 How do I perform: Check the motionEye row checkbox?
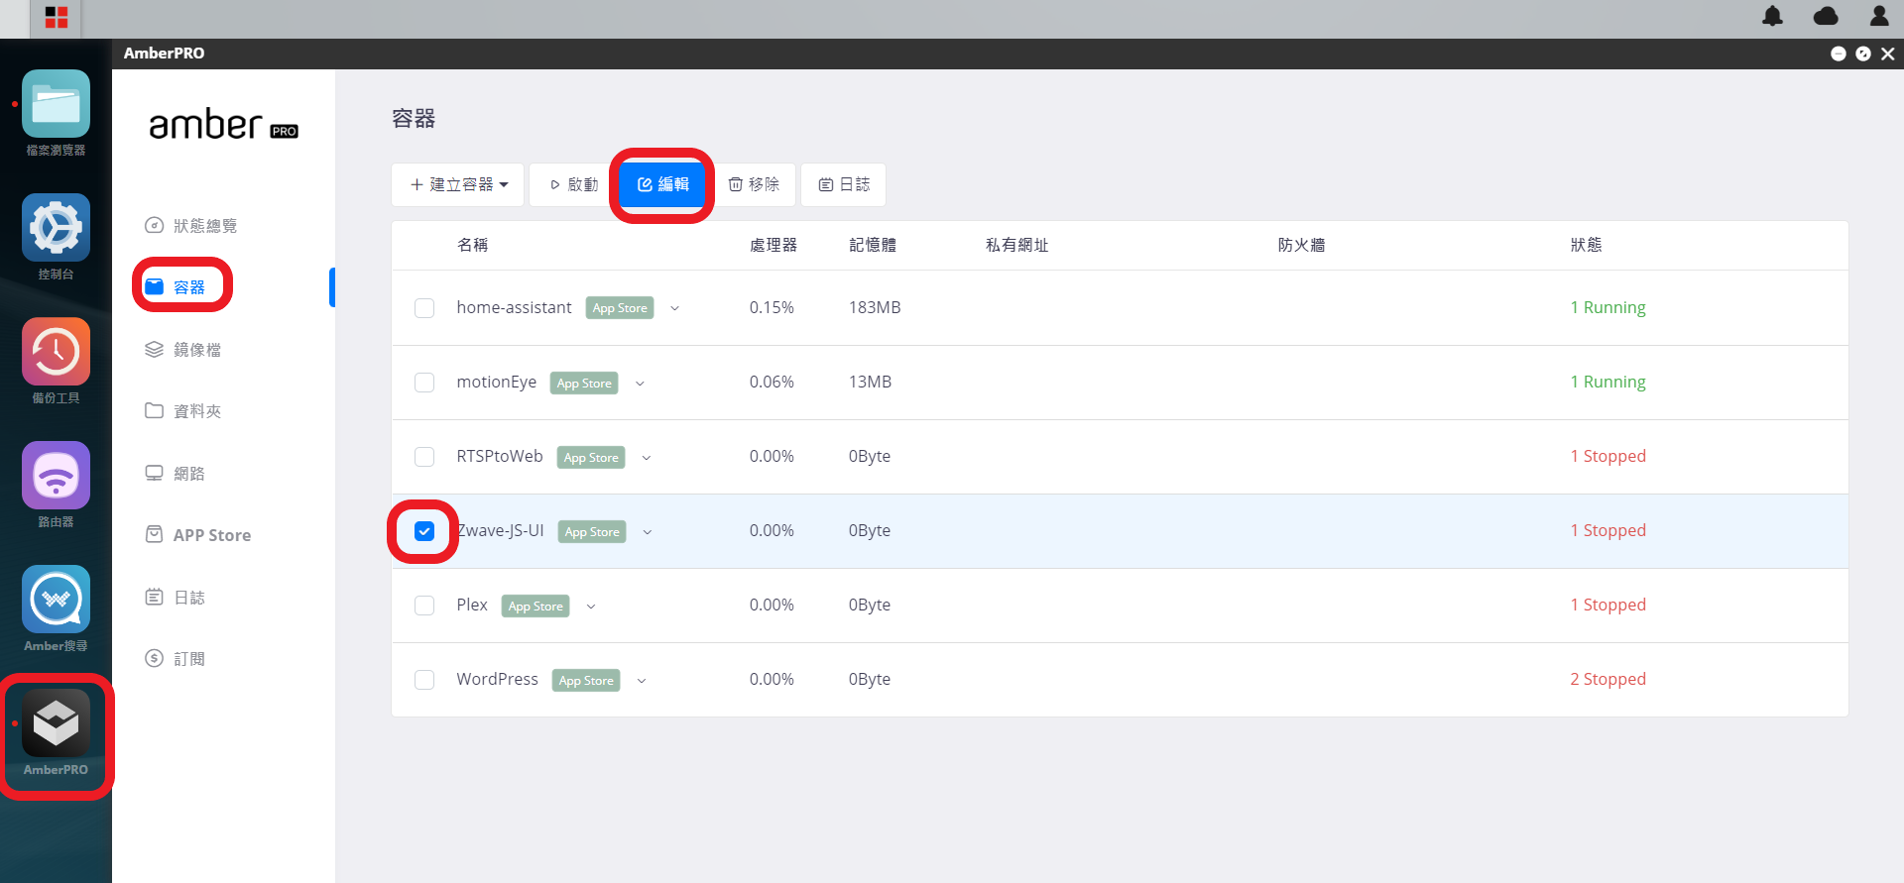(424, 383)
